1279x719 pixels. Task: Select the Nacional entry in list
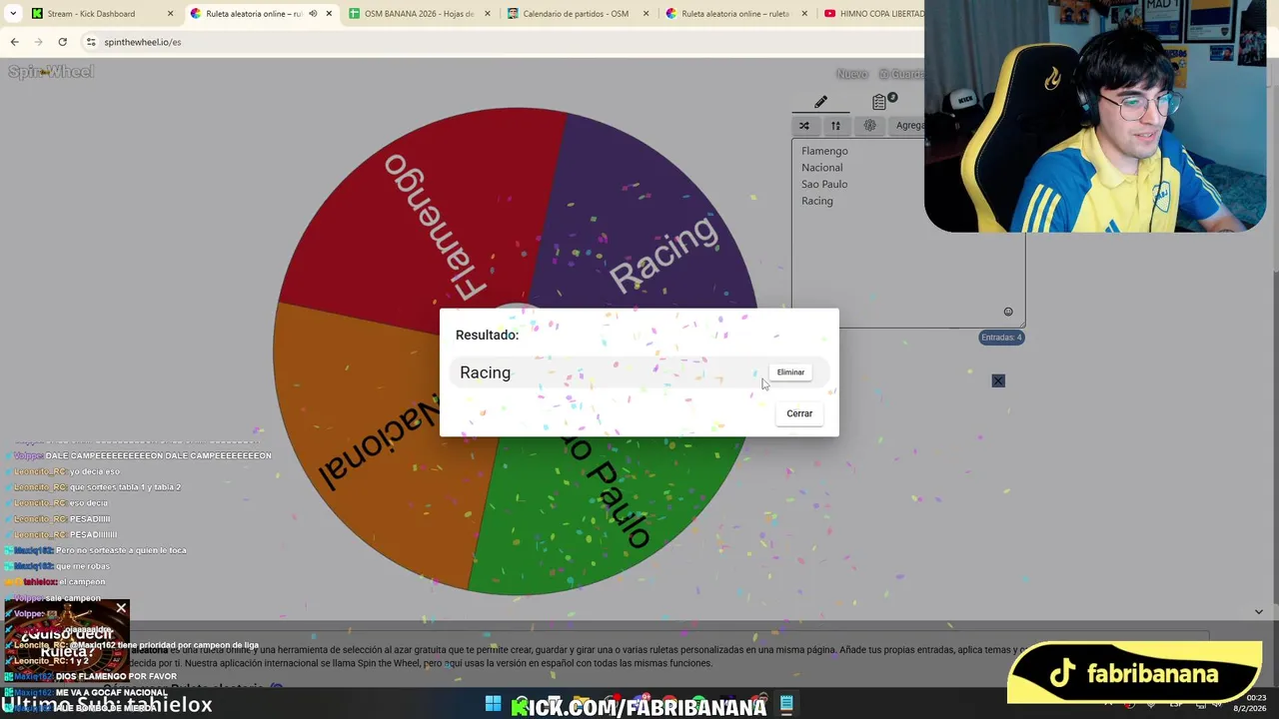point(821,168)
